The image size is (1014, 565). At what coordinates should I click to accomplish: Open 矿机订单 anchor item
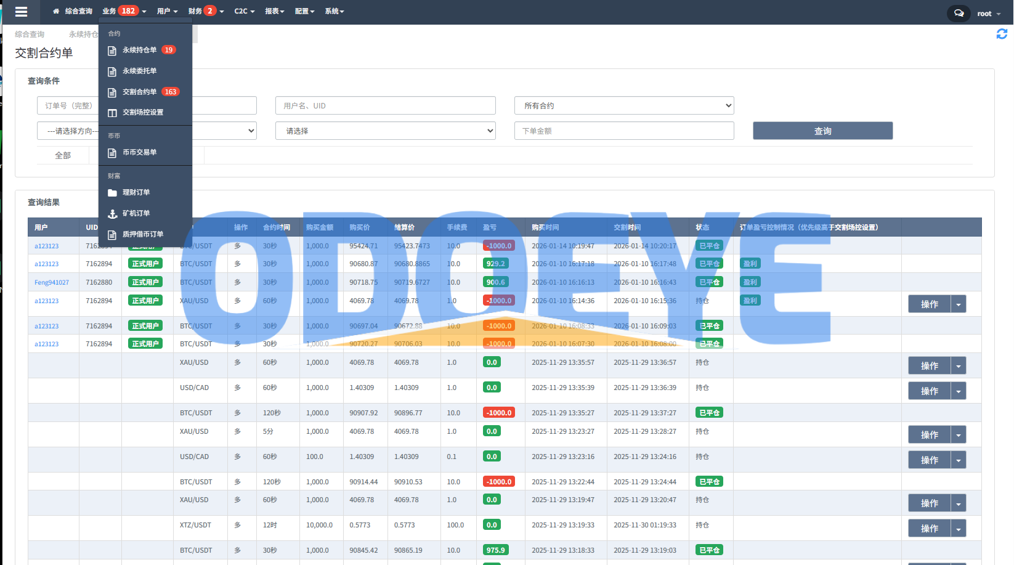pos(136,213)
